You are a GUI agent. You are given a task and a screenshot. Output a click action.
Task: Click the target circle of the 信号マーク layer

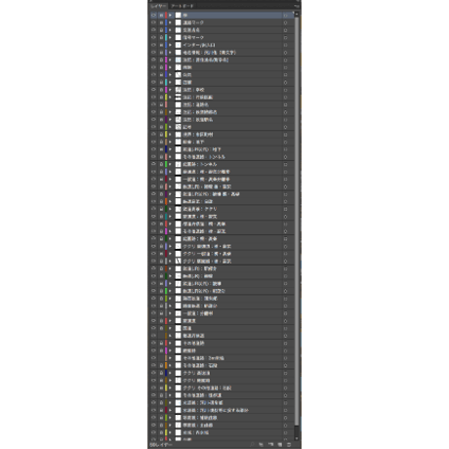point(285,38)
